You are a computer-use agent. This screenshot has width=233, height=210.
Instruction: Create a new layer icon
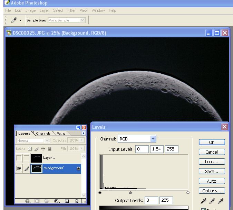[67, 201]
